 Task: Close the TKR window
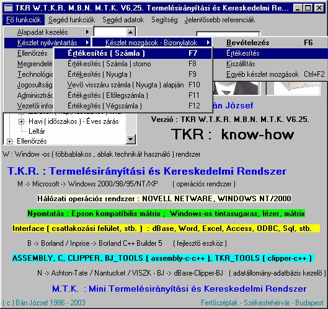pos(319,8)
